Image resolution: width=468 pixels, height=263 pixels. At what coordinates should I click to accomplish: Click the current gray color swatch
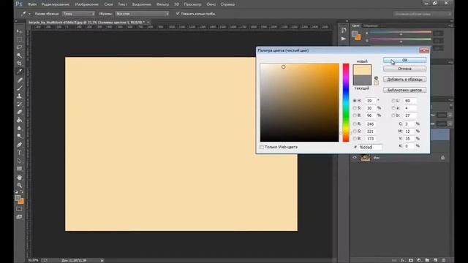[362, 80]
